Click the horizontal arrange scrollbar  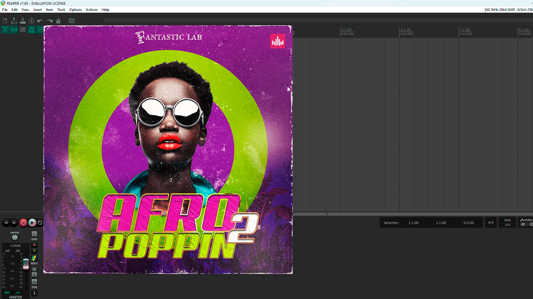click(413, 214)
